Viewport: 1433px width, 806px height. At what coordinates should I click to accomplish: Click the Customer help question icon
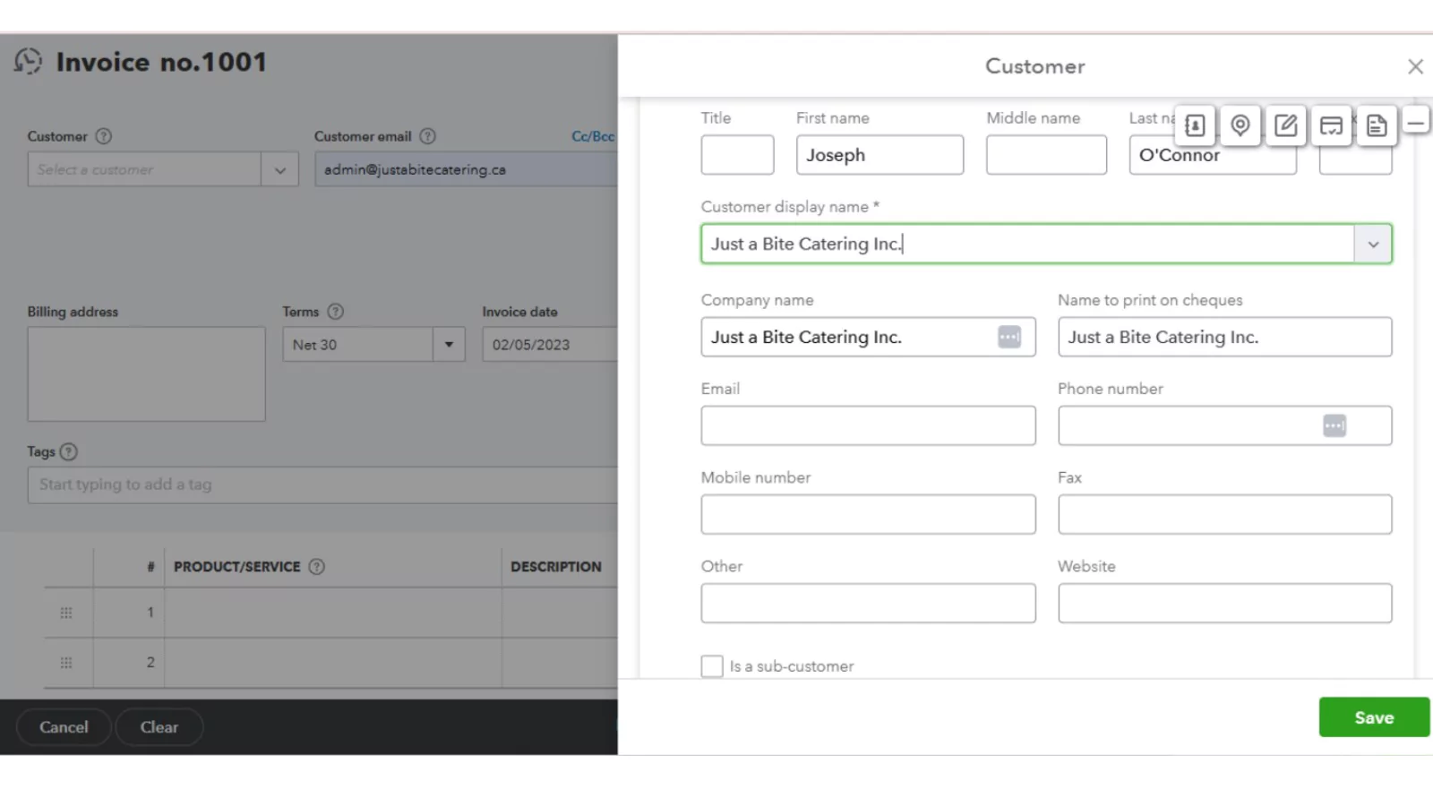104,136
